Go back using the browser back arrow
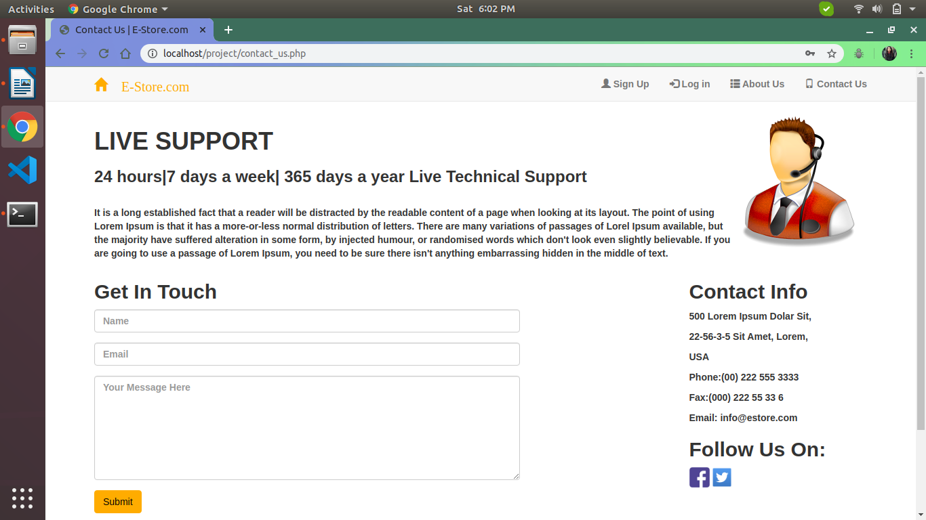The height and width of the screenshot is (520, 926). [x=60, y=53]
